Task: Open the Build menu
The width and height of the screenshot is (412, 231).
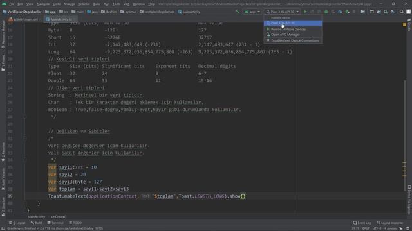Action: coord(97,4)
